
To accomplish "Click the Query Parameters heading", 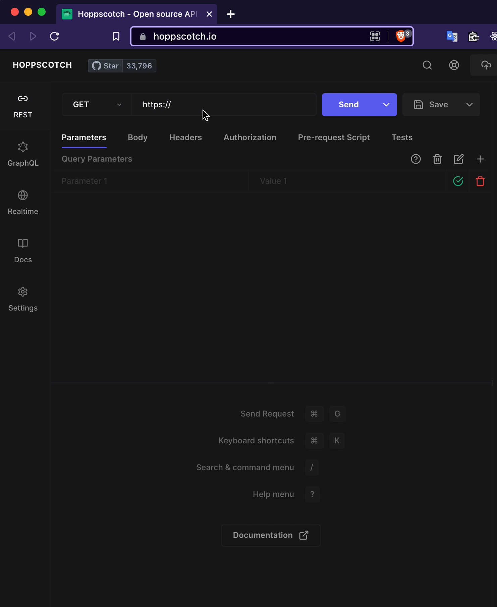I will [x=97, y=159].
